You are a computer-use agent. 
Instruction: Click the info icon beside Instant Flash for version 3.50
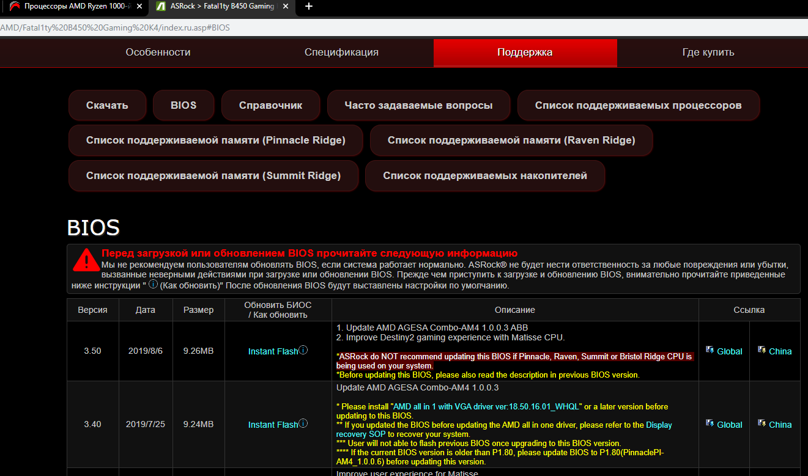tap(303, 351)
